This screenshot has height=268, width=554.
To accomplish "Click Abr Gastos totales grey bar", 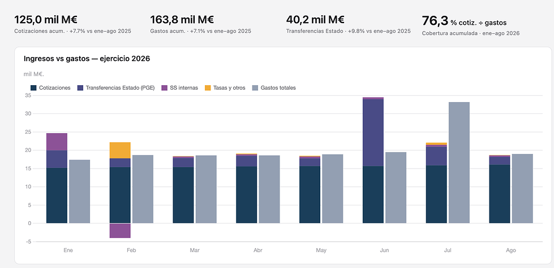I will click(269, 190).
